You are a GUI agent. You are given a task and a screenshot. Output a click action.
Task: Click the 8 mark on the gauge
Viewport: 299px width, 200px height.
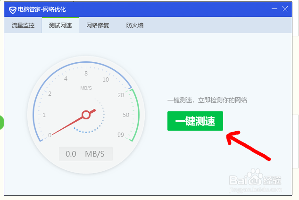coord(86,74)
